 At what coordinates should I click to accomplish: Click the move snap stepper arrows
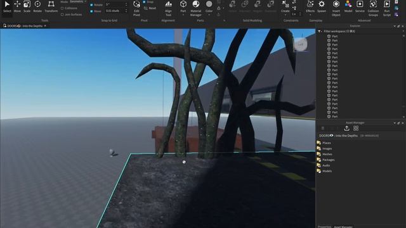pos(126,11)
